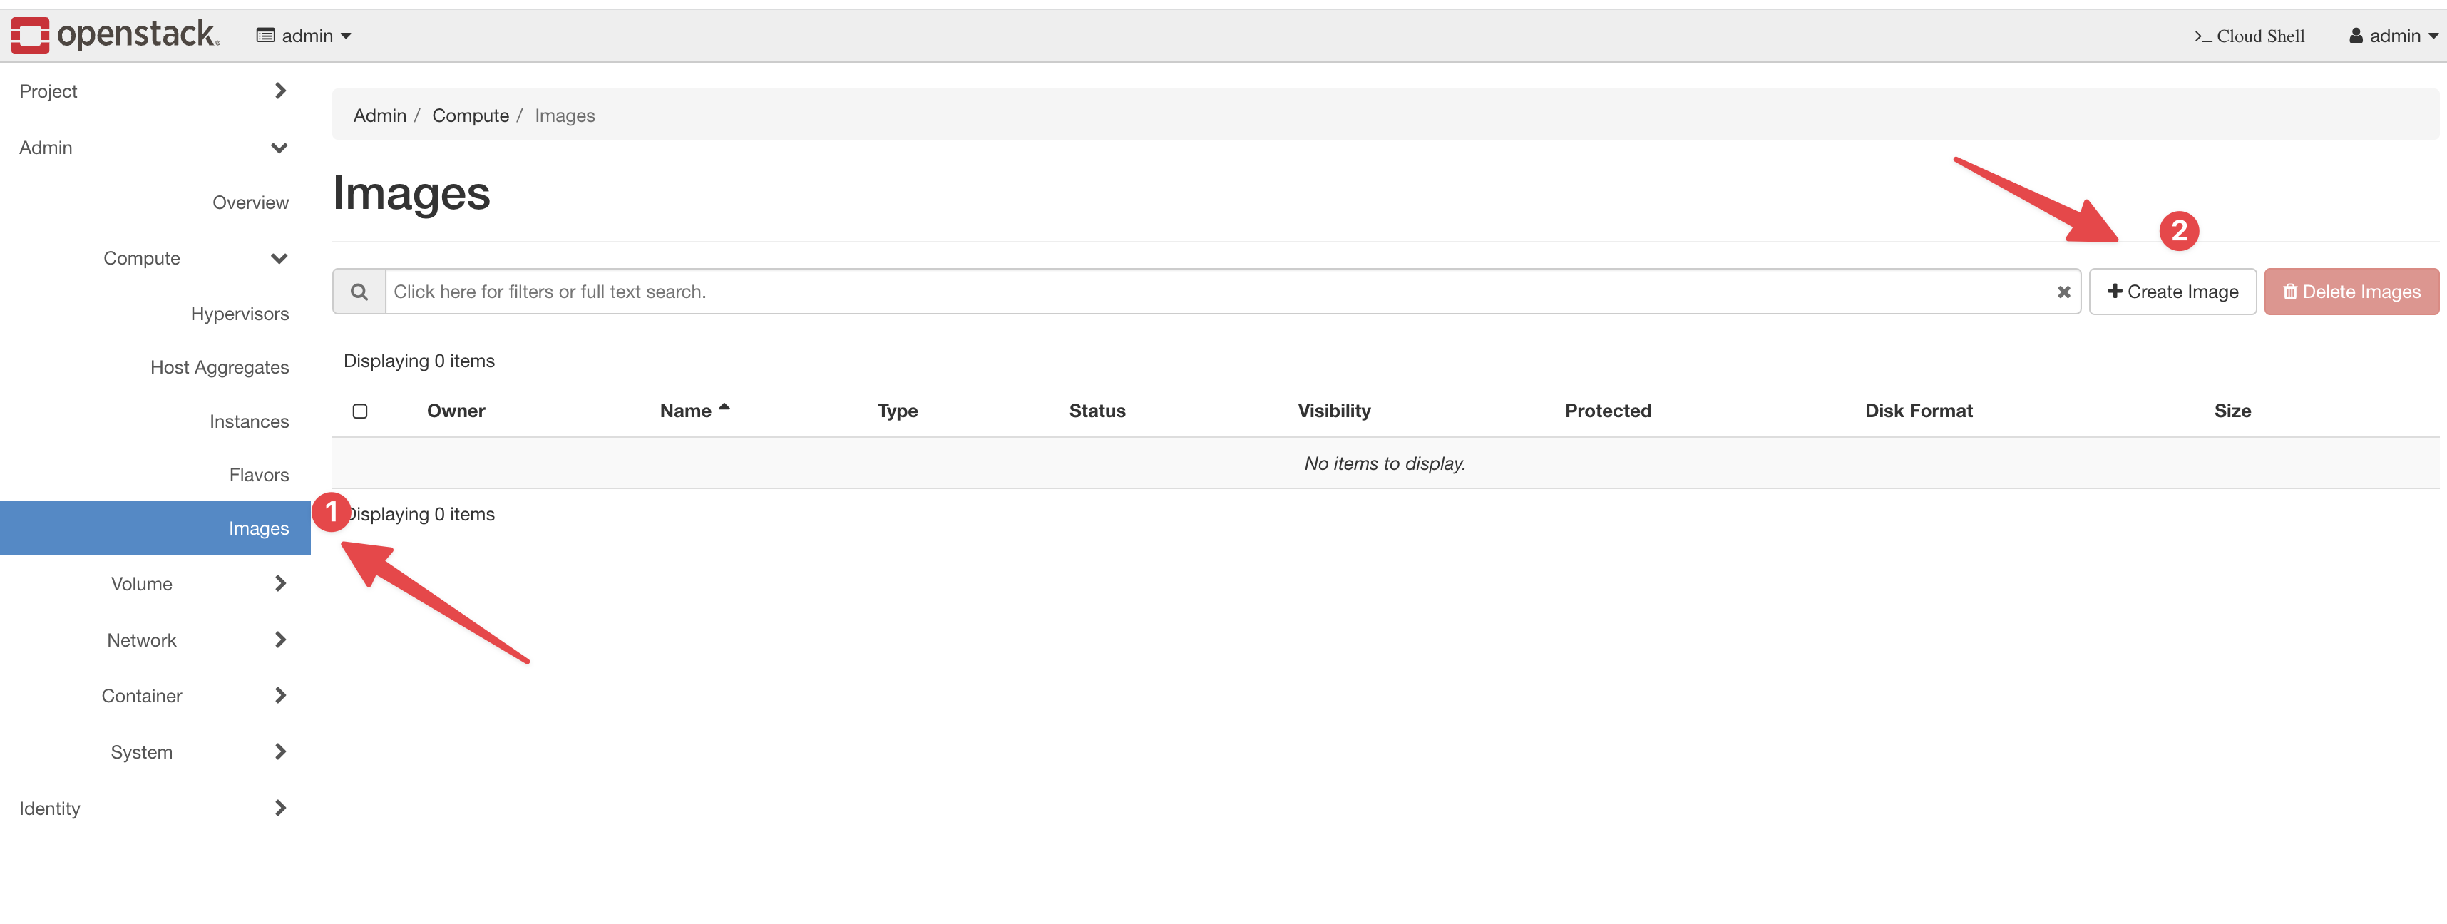The width and height of the screenshot is (2447, 924).
Task: Click the search magnifier icon in filter bar
Action: click(x=360, y=291)
